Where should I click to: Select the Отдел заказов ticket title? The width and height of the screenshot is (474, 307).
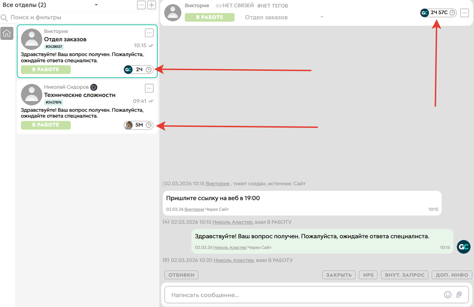[x=65, y=39]
